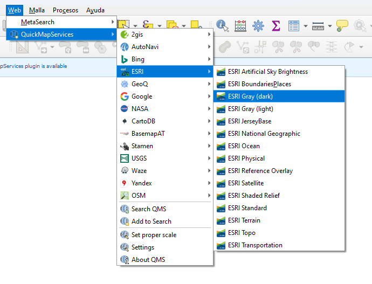Add ESRI Artificial Sky Brightness layer

[279, 72]
